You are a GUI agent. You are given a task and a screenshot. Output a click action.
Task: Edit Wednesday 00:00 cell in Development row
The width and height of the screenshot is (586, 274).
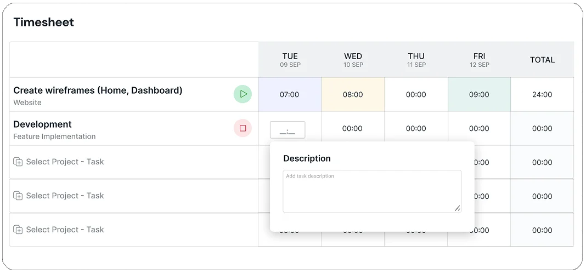pos(353,128)
